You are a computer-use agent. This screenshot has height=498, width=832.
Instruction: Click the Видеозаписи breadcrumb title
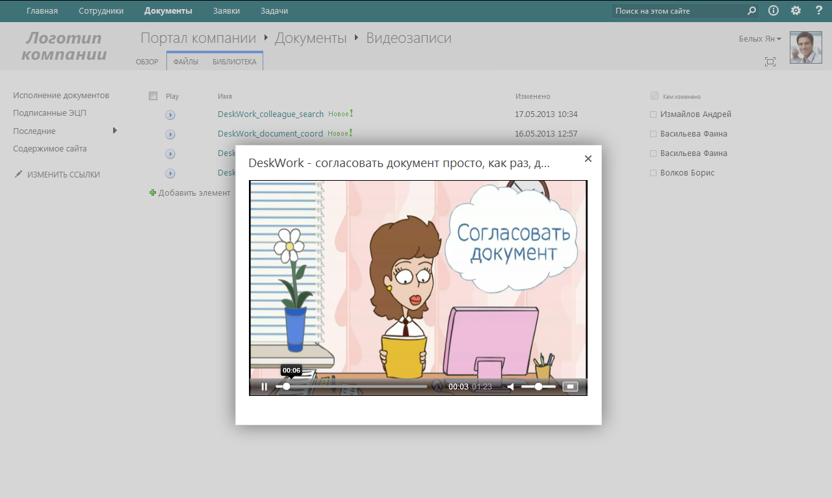[x=409, y=38]
